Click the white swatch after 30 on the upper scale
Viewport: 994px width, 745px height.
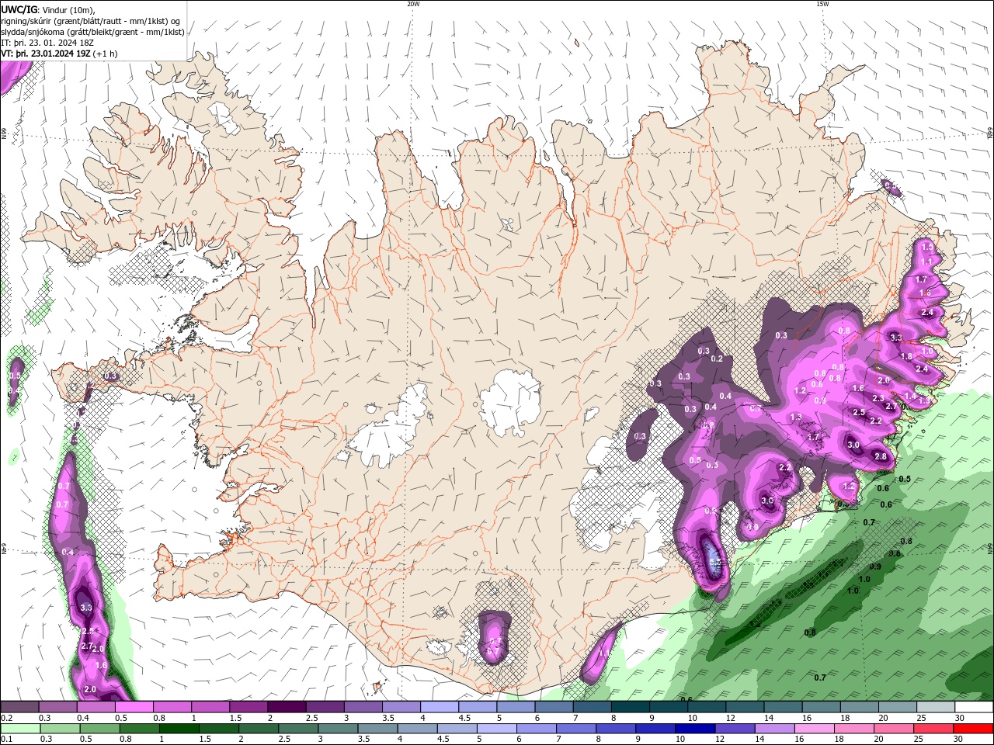(x=974, y=707)
